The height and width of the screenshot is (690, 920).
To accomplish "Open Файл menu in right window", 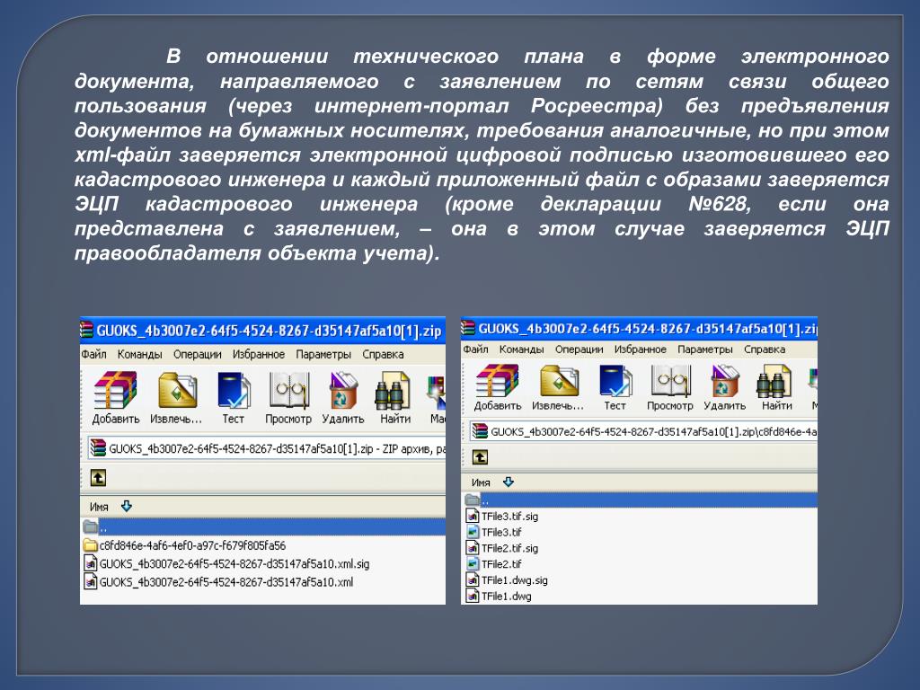I will coord(476,349).
